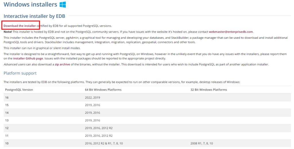Click the 64 Bit Windows Platforms header
The height and width of the screenshot is (149, 294).
click(103, 90)
